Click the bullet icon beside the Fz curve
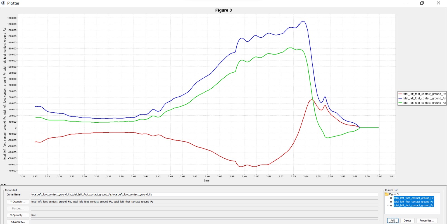The height and width of the screenshot is (224, 447). [x=391, y=205]
